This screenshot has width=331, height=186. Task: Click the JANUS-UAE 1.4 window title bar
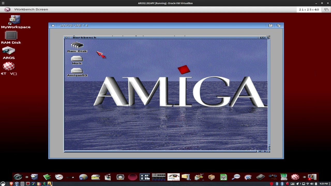coord(163,25)
